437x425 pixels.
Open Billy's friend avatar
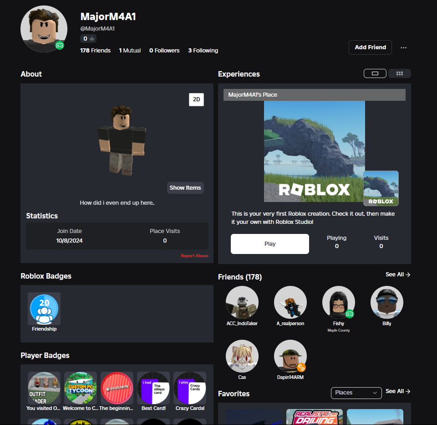pos(387,302)
